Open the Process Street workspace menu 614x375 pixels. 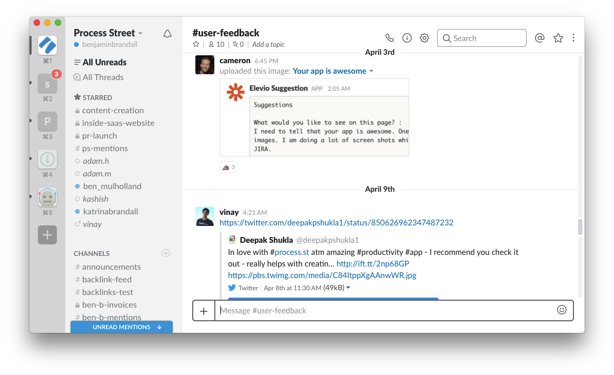pyautogui.click(x=108, y=33)
